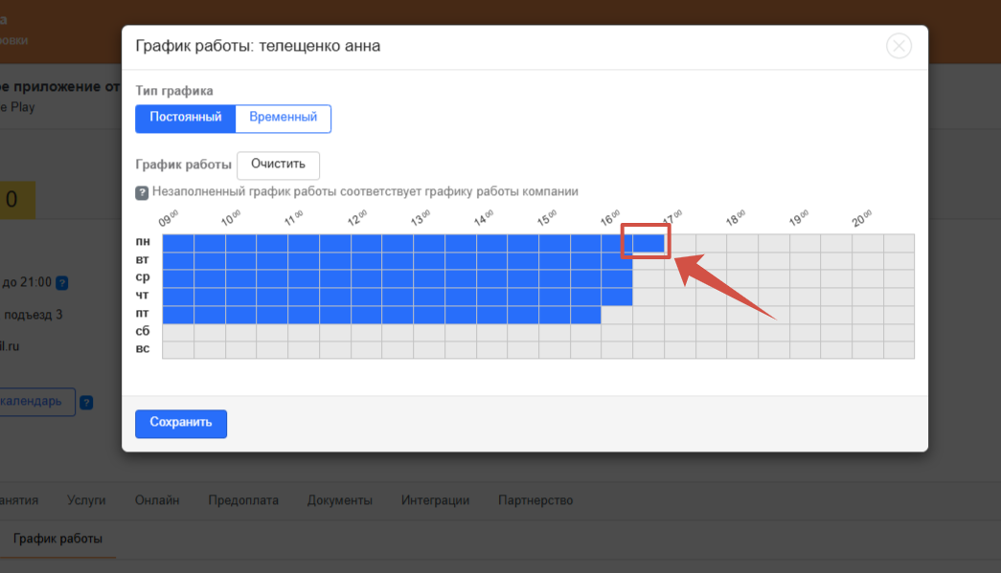1001x573 pixels.
Task: Select the График работы sub-tab
Action: 57,540
